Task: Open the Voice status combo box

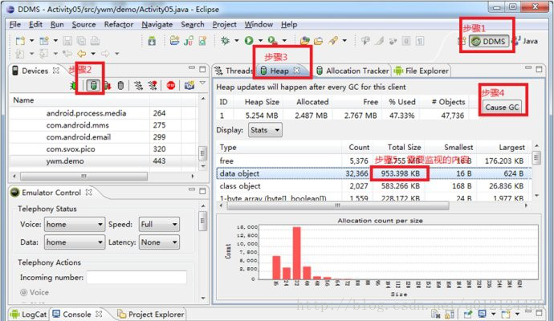Action: [x=75, y=224]
